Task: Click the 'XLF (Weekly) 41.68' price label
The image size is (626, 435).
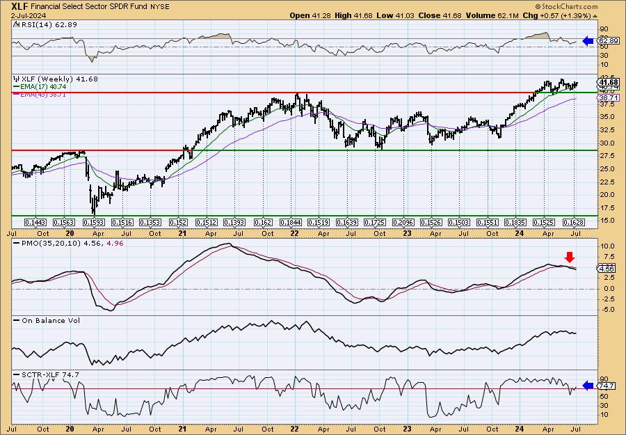Action: [x=60, y=79]
